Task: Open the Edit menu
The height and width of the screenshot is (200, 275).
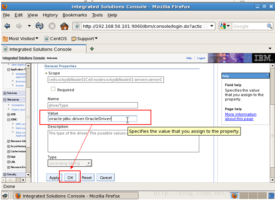Action: click(18, 15)
